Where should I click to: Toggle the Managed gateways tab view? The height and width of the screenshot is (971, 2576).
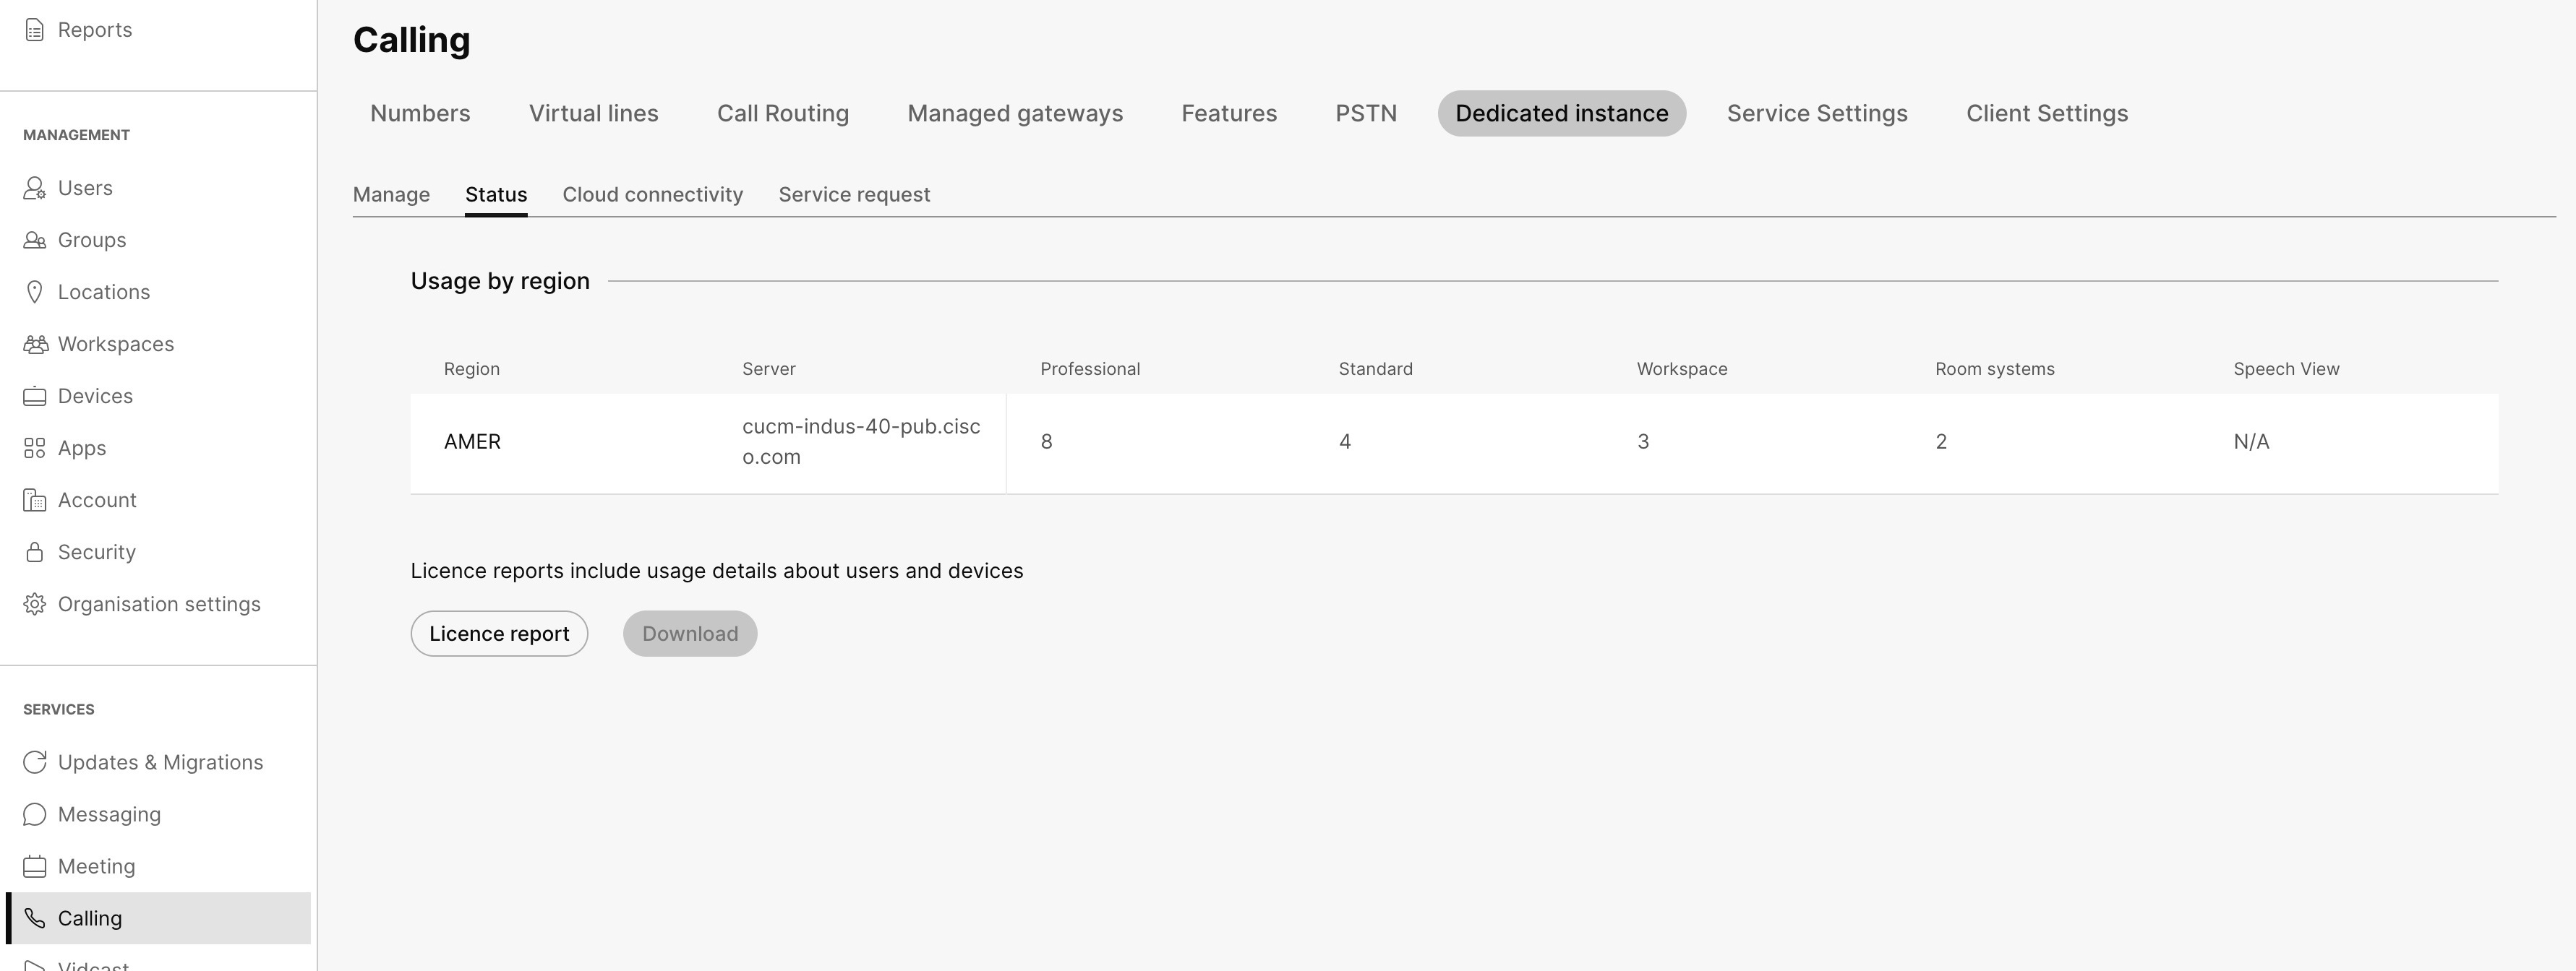tap(1015, 113)
